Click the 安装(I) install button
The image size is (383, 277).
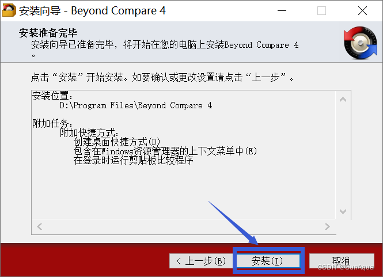coord(268,261)
